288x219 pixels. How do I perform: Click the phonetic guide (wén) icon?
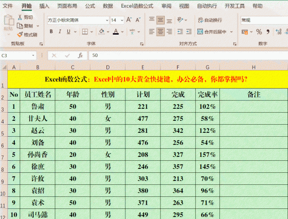pos(132,32)
